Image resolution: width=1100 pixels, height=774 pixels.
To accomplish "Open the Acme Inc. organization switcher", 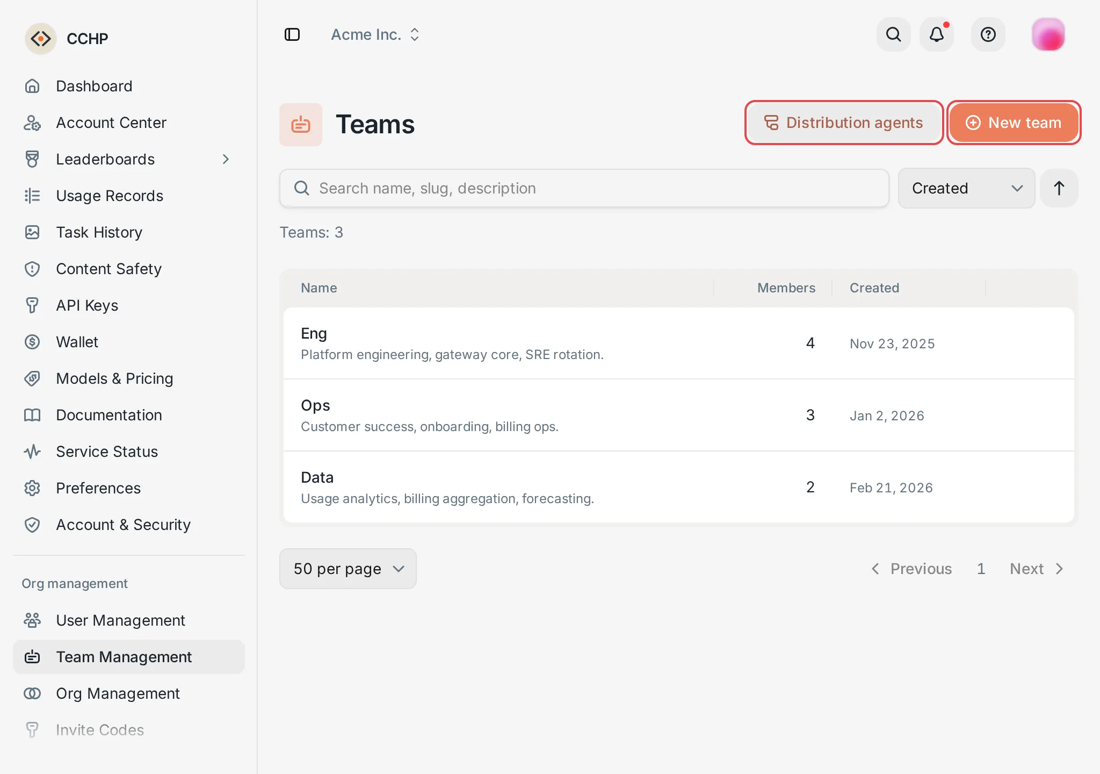I will 375,34.
